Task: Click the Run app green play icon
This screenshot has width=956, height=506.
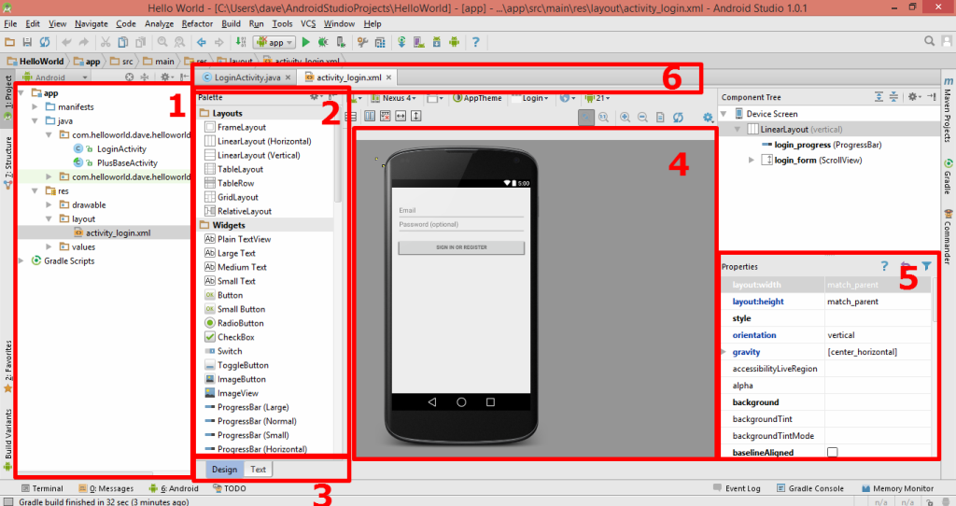Action: tap(306, 42)
